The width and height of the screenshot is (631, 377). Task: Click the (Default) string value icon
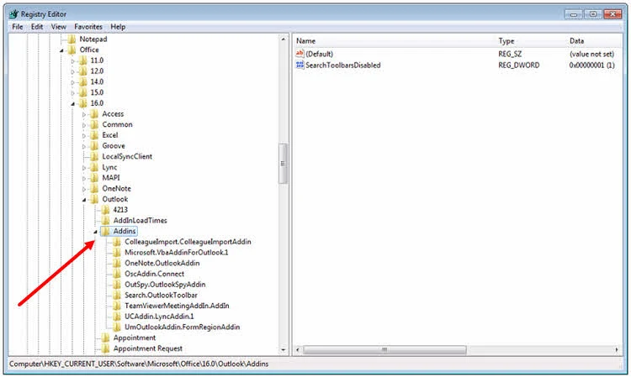[x=300, y=54]
